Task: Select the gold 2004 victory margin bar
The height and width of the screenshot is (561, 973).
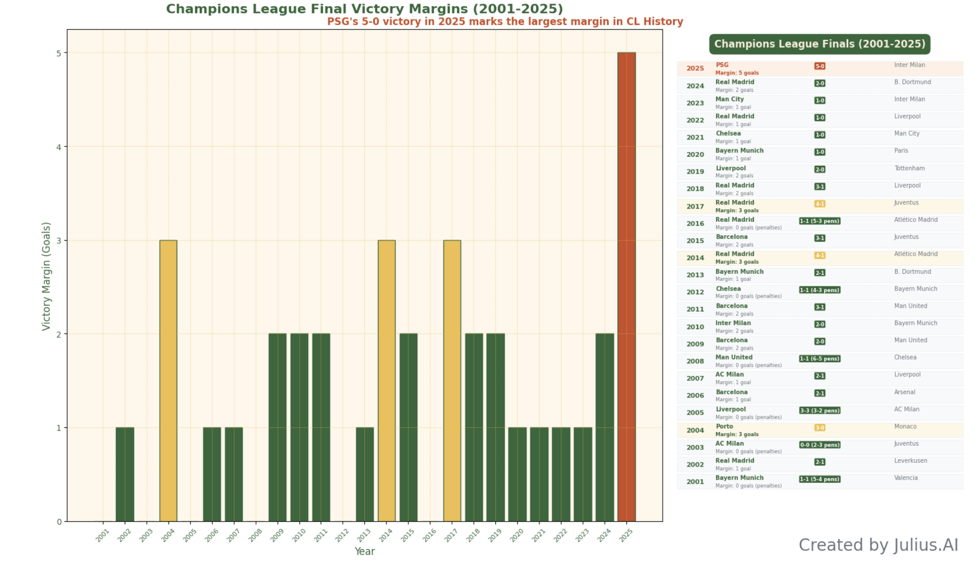Action: (x=168, y=381)
